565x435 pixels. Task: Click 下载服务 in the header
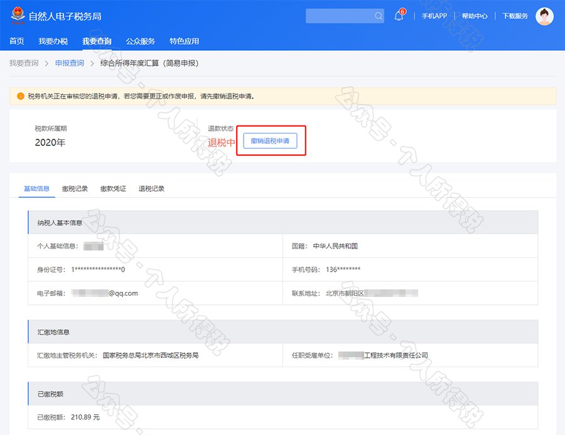(x=515, y=16)
